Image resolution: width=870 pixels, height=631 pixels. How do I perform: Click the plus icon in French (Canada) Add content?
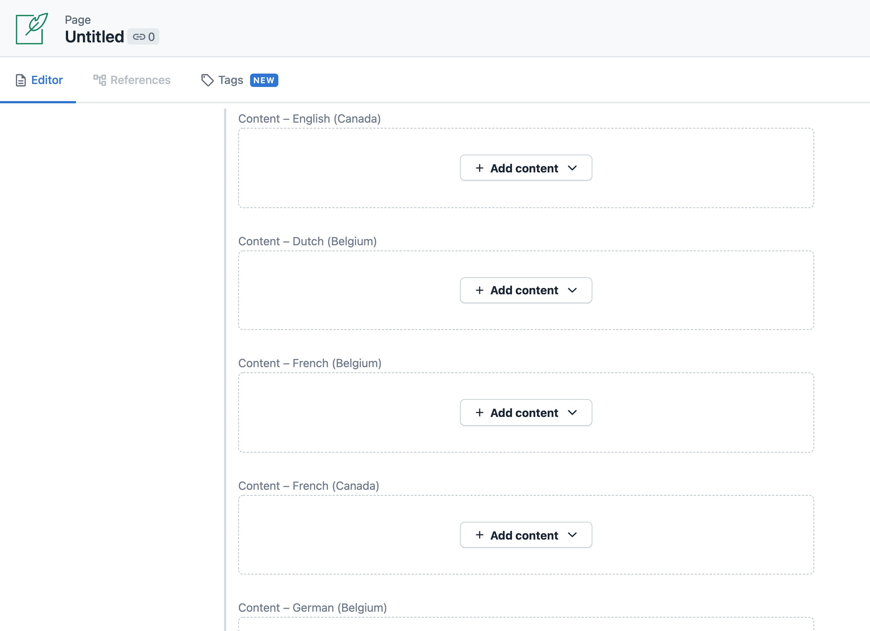[480, 535]
